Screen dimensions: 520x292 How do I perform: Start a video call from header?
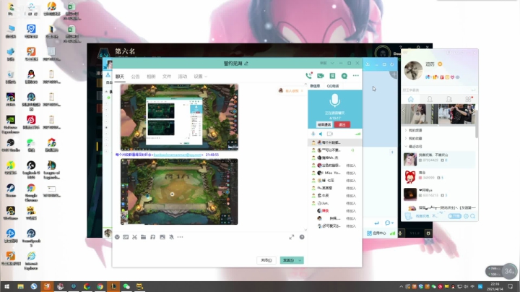pyautogui.click(x=321, y=76)
